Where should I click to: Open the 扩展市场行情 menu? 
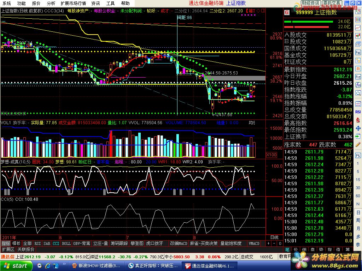click(x=73, y=3)
